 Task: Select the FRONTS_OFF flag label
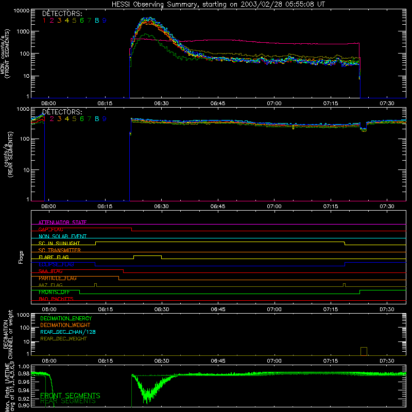(x=54, y=292)
